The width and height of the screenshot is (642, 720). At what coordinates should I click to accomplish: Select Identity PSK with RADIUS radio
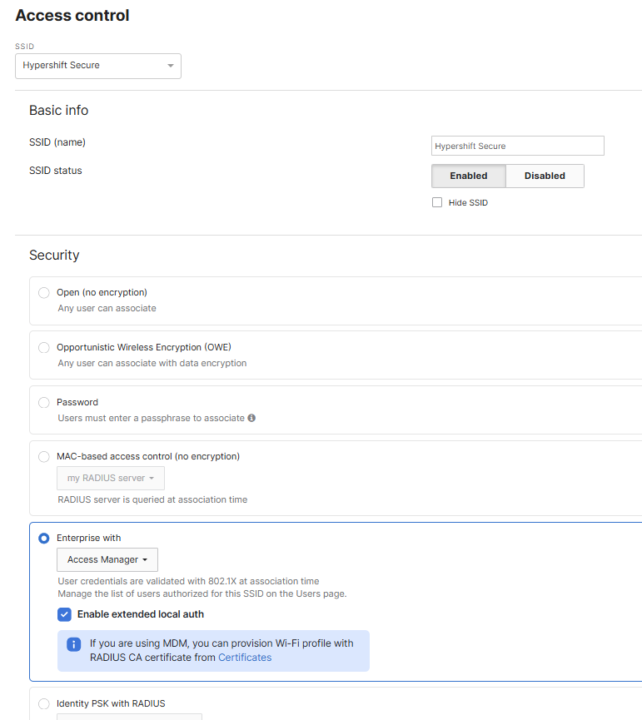(x=44, y=703)
